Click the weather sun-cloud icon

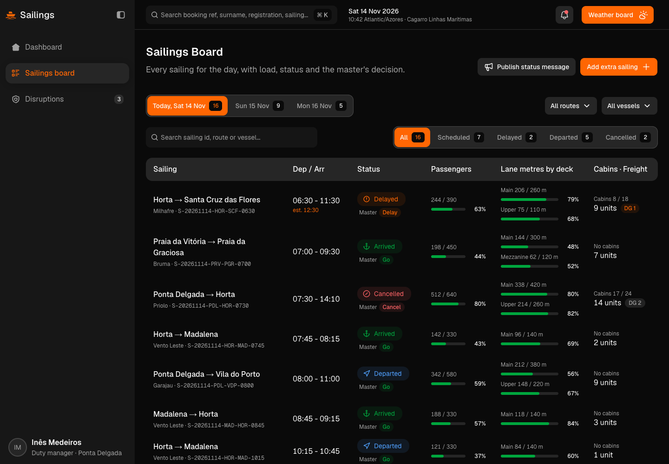point(643,15)
